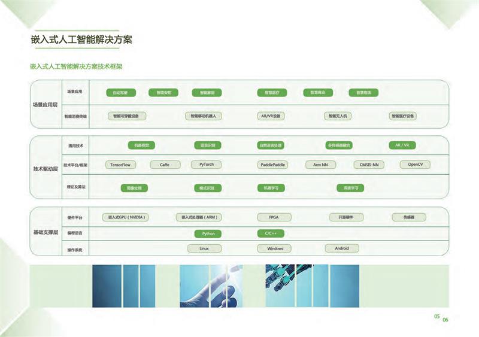Choose the Android operating system box
The height and width of the screenshot is (337, 479).
point(341,248)
